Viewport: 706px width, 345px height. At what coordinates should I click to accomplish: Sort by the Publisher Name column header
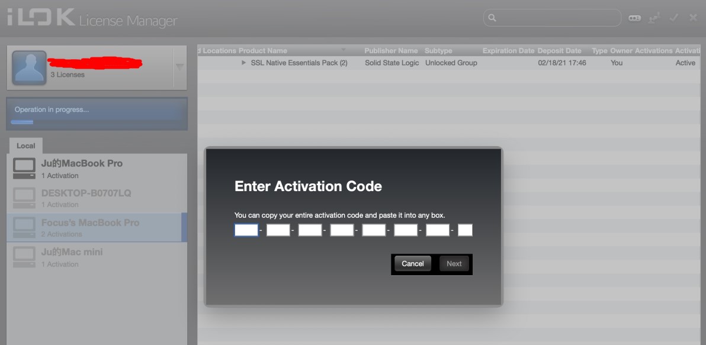click(x=391, y=51)
